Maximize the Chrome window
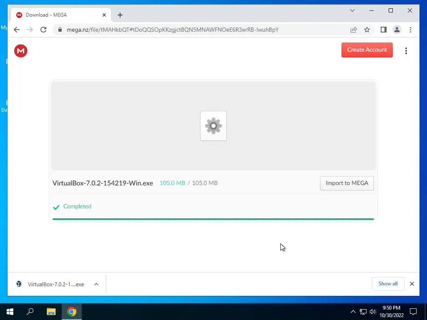 point(390,10)
